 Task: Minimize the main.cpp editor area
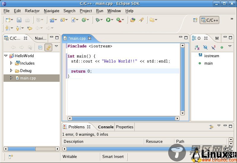point(180,37)
